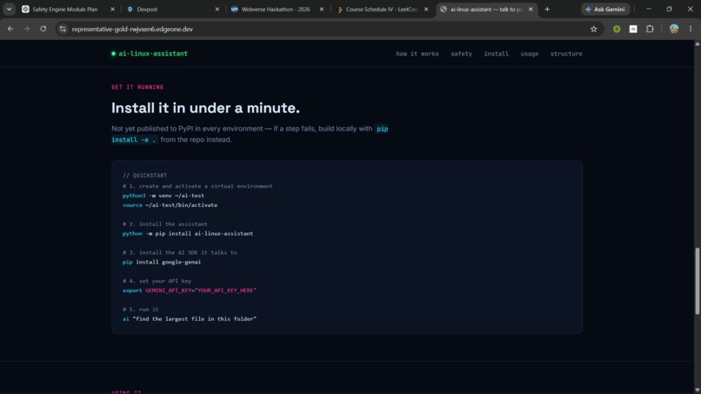This screenshot has height=394, width=701.
Task: Click the '// QUICKSTART' code label
Action: (x=145, y=176)
